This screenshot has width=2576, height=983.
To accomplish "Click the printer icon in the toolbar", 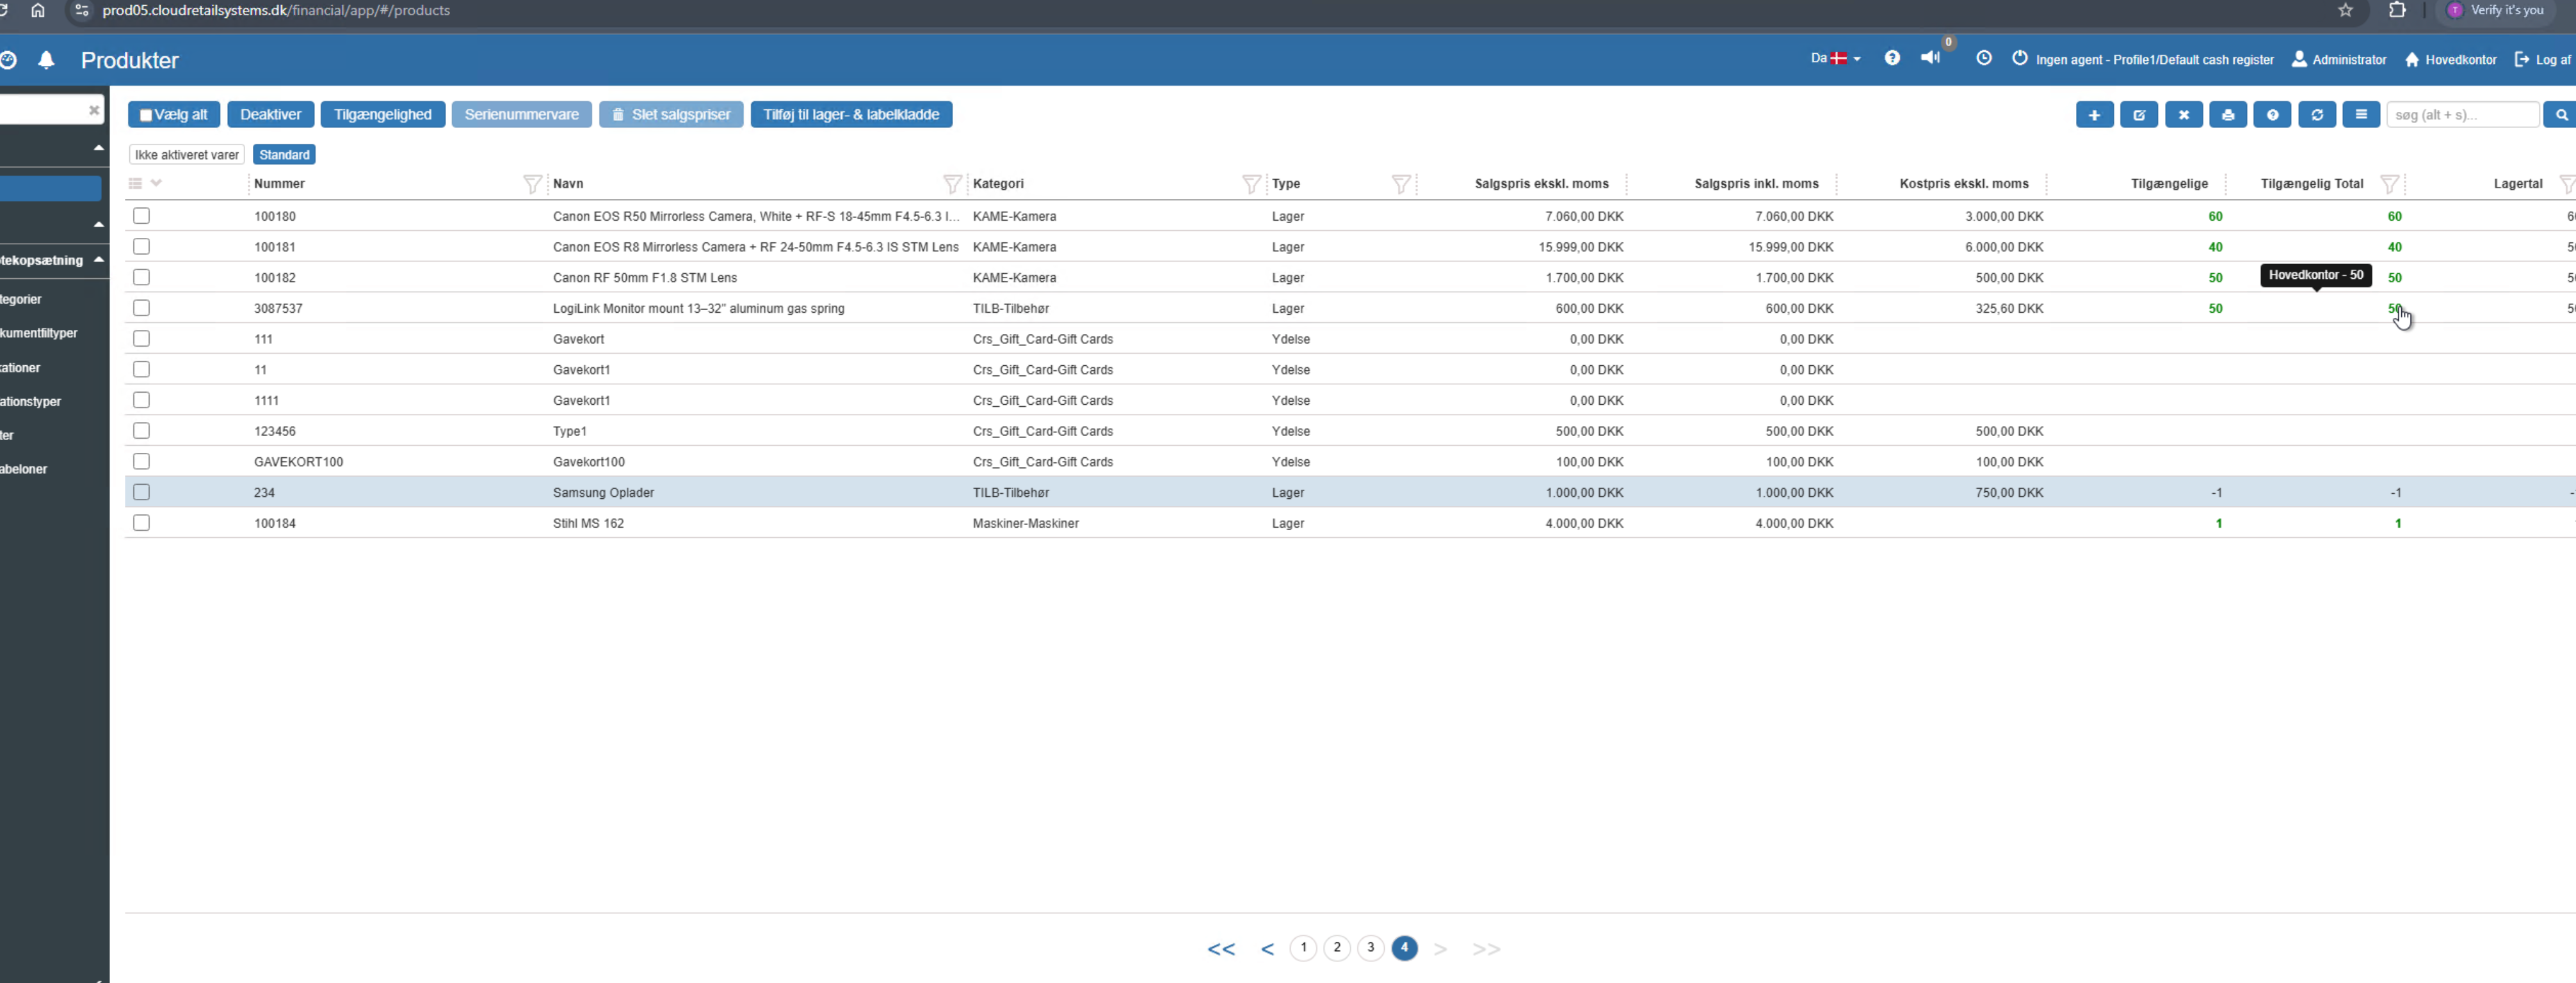I will [2228, 115].
